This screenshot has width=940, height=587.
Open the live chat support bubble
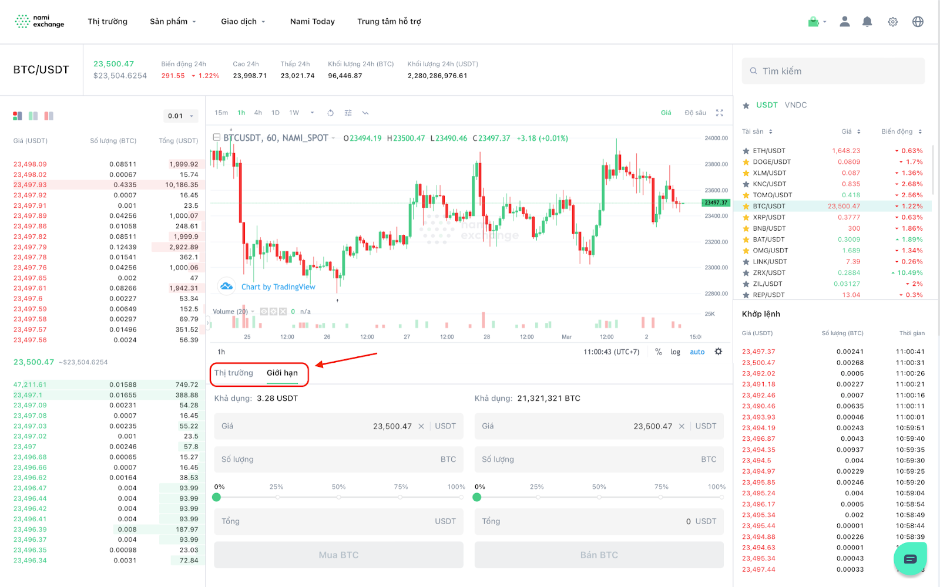pyautogui.click(x=910, y=559)
